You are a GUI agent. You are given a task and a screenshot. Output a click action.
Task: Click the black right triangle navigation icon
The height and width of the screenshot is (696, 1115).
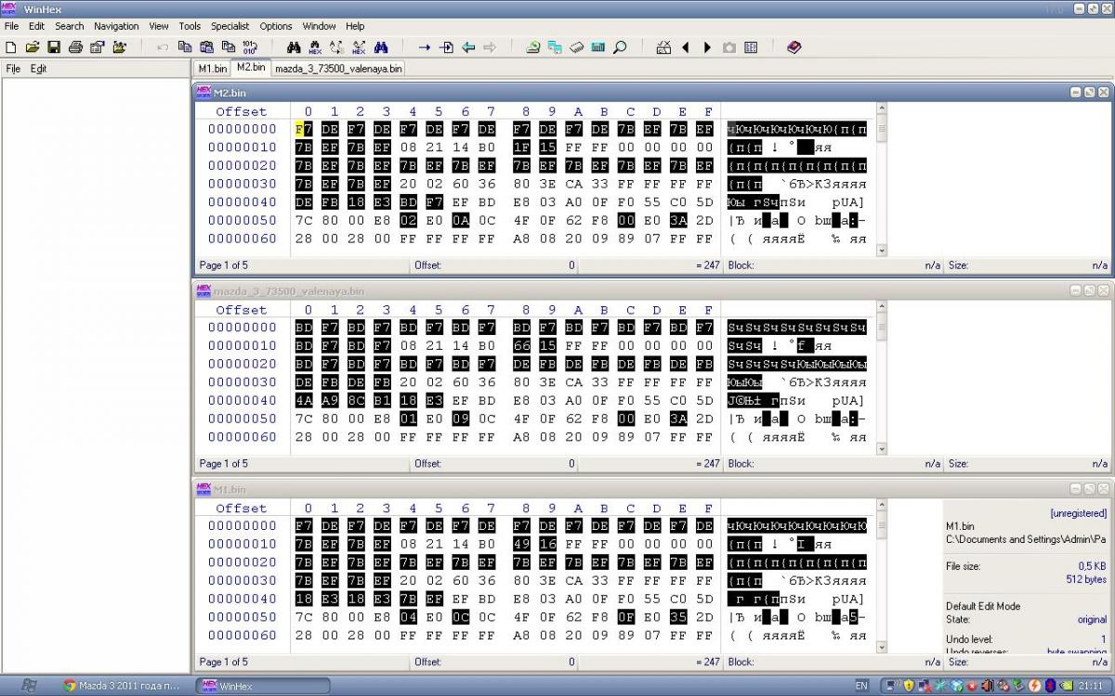pyautogui.click(x=707, y=46)
